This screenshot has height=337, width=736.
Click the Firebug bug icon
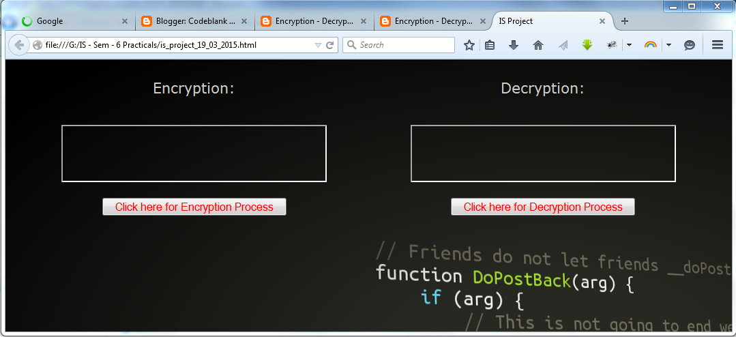pos(612,45)
